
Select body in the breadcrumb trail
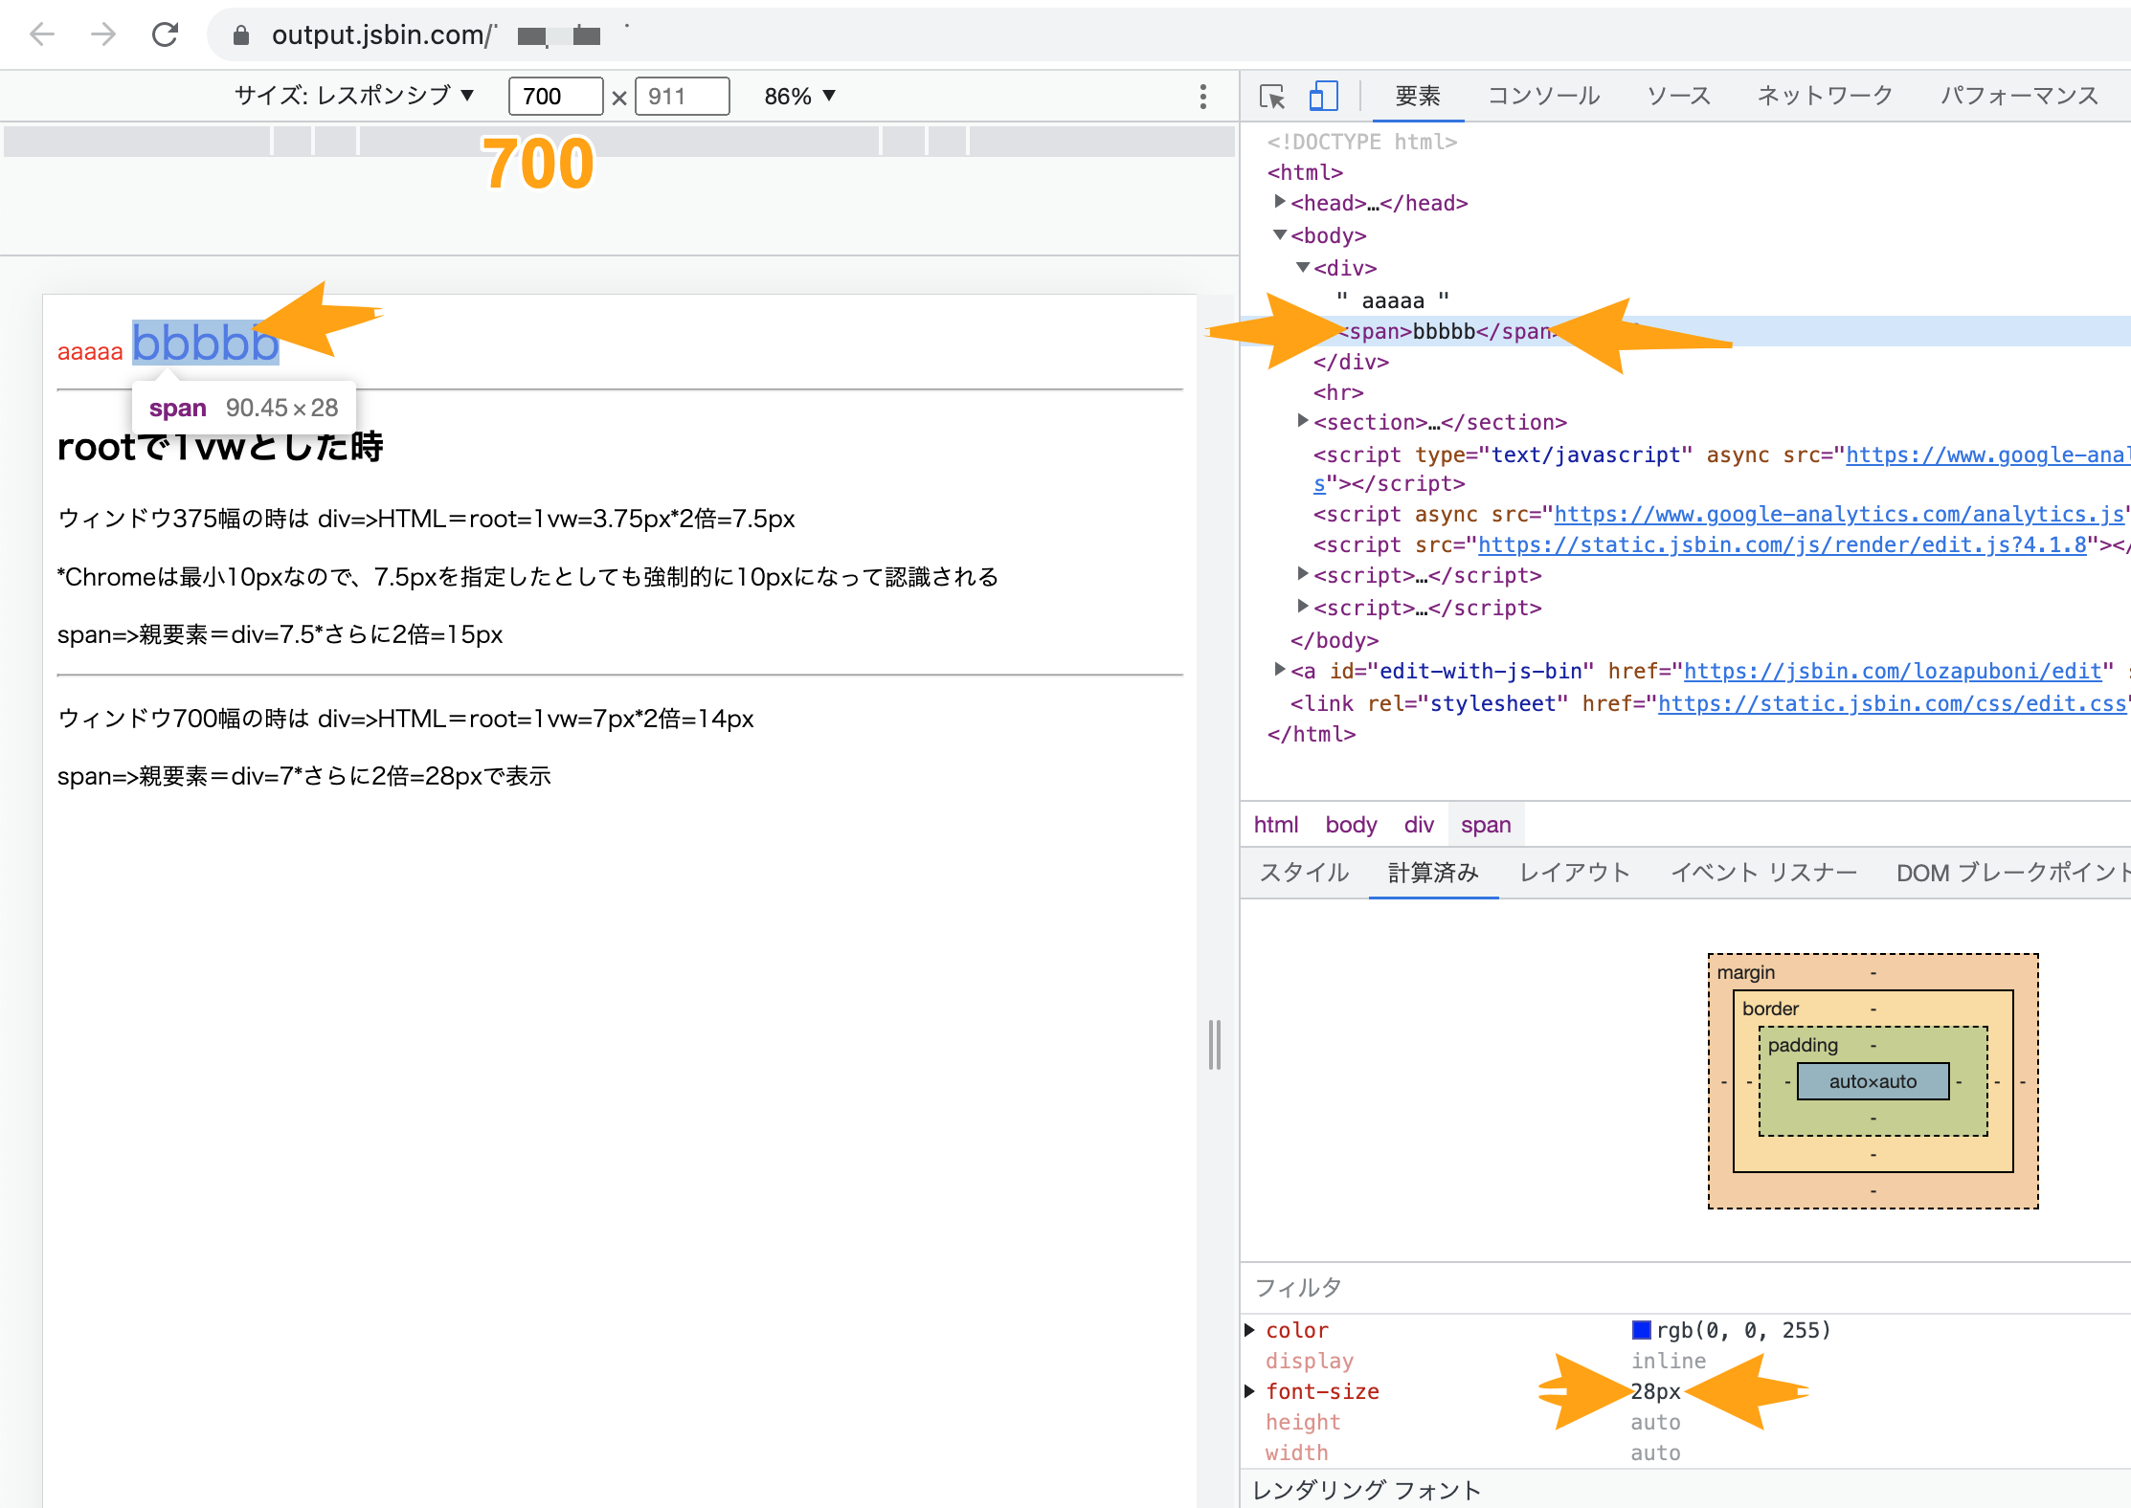[x=1351, y=825]
